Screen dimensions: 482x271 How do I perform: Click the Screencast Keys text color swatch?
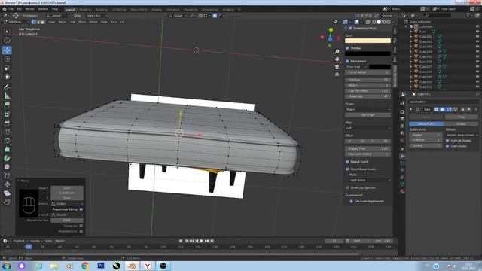(368, 41)
